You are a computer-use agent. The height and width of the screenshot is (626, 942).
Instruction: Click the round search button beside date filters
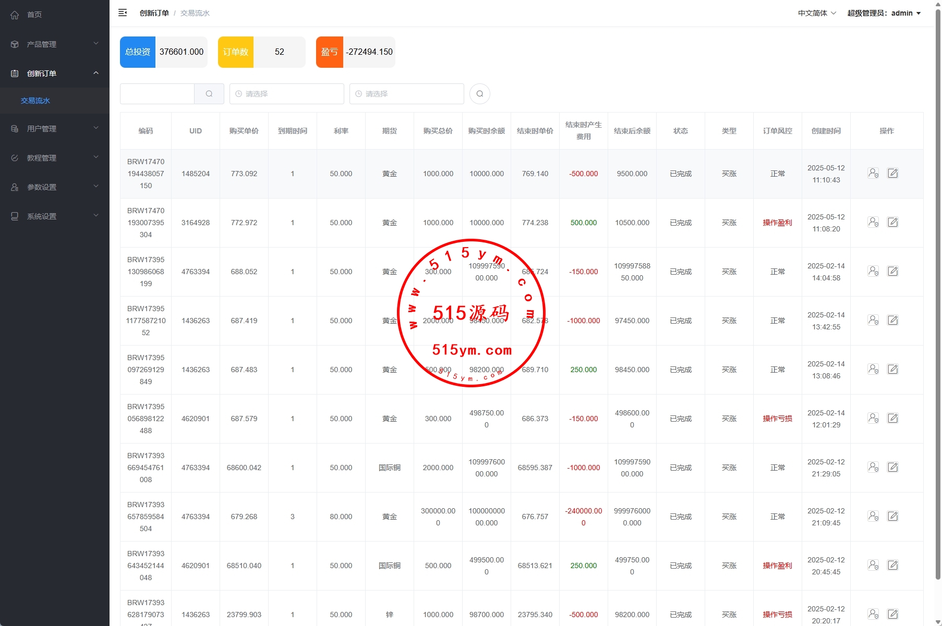(479, 94)
